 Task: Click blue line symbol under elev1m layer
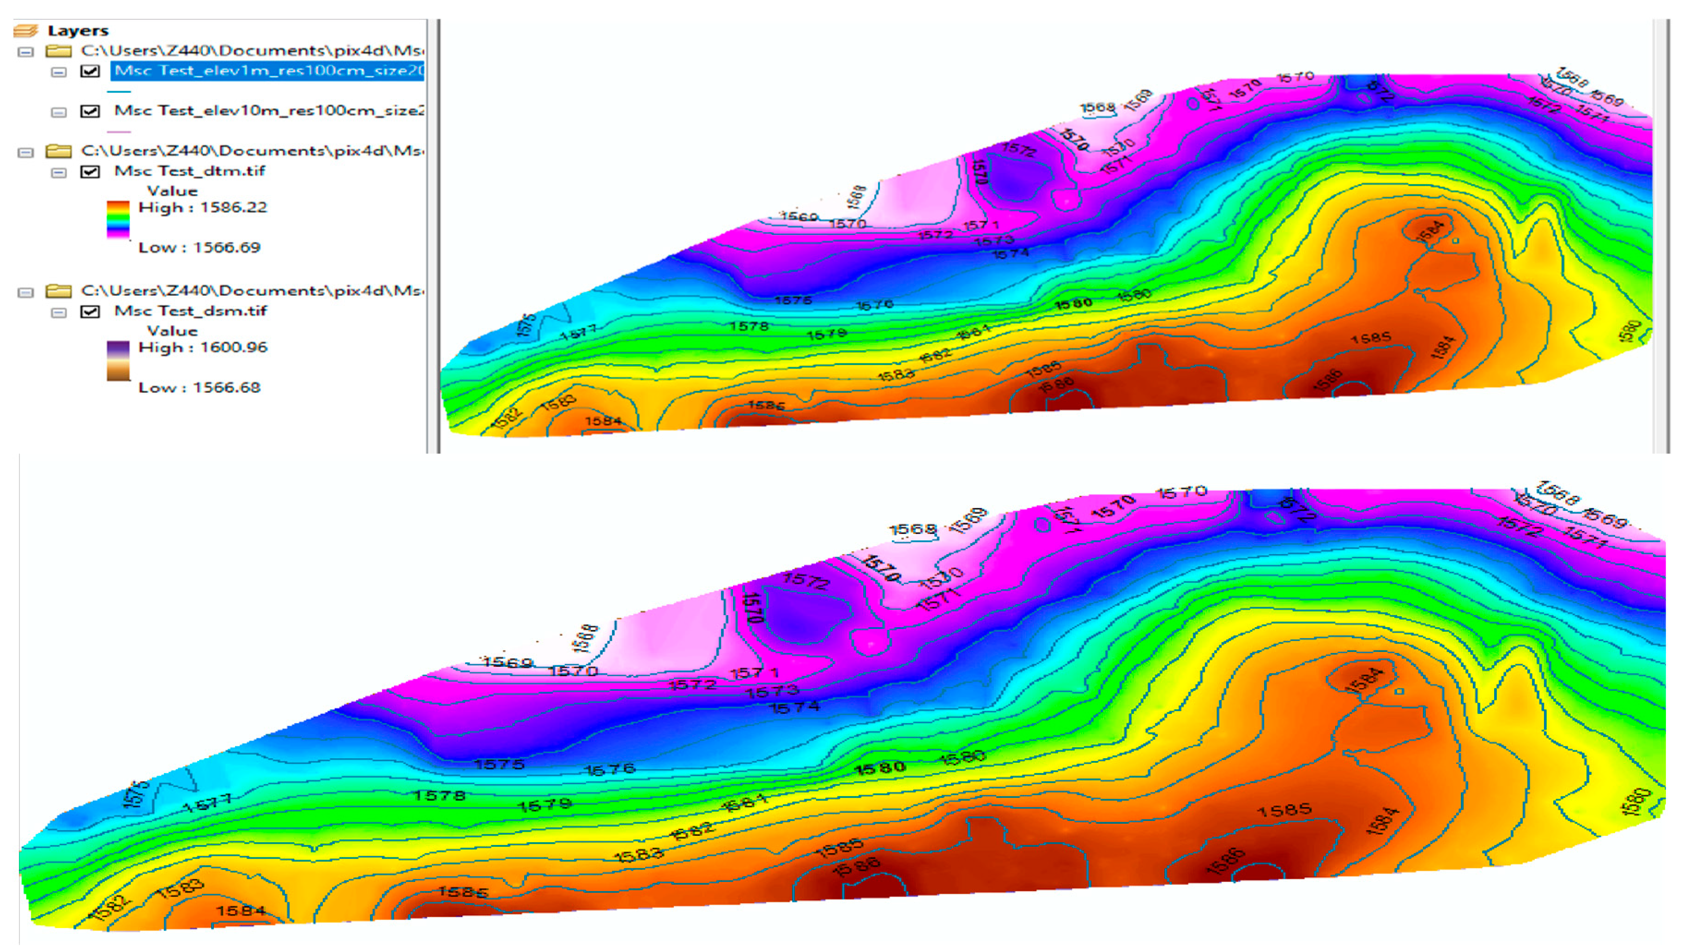coord(119,92)
